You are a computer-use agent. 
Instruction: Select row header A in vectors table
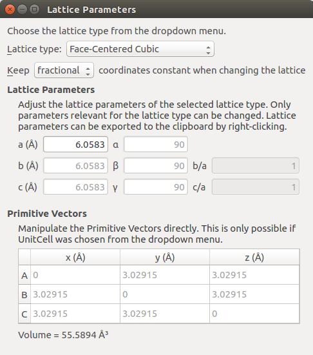click(24, 275)
